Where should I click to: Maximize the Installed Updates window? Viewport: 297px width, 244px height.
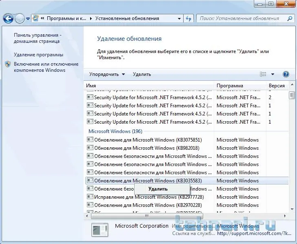click(x=271, y=4)
